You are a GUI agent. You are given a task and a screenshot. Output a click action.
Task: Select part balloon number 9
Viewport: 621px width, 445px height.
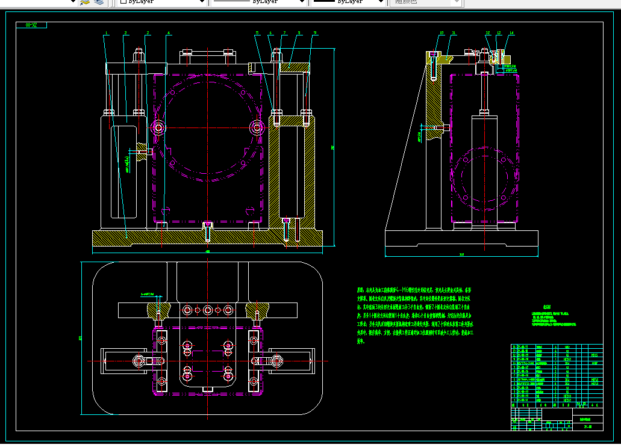pos(315,33)
